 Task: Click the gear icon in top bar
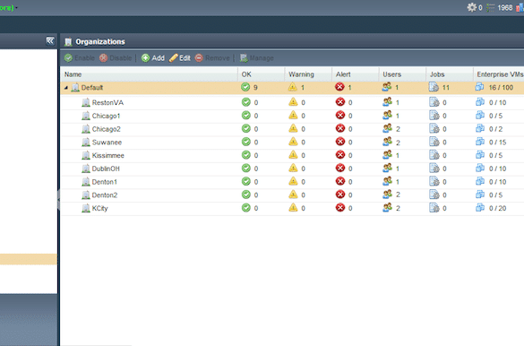(471, 7)
